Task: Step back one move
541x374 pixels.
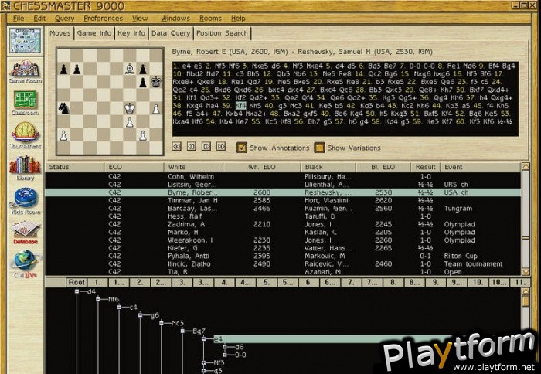Action: [192, 146]
